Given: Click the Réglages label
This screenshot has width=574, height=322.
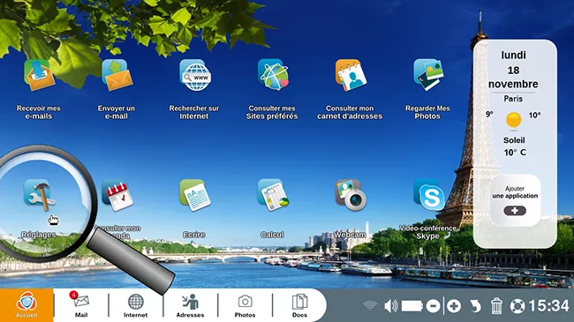Looking at the screenshot, I should [x=39, y=235].
